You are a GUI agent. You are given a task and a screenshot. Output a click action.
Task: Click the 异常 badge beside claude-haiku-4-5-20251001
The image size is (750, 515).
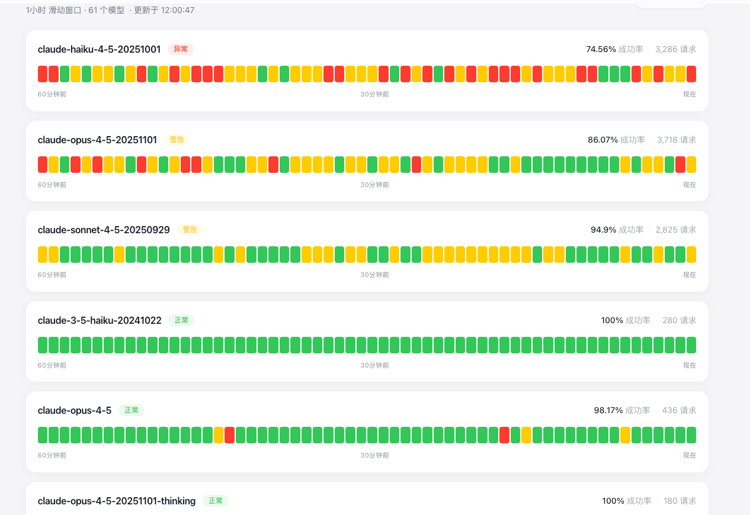coord(181,49)
